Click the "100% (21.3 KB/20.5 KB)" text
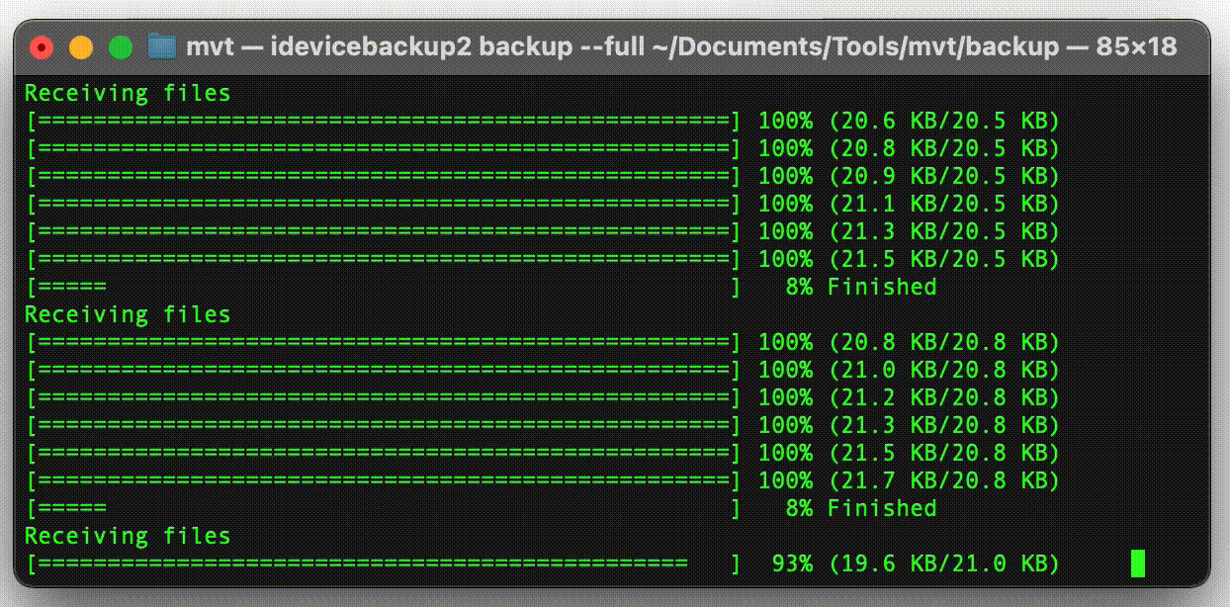 [x=909, y=231]
